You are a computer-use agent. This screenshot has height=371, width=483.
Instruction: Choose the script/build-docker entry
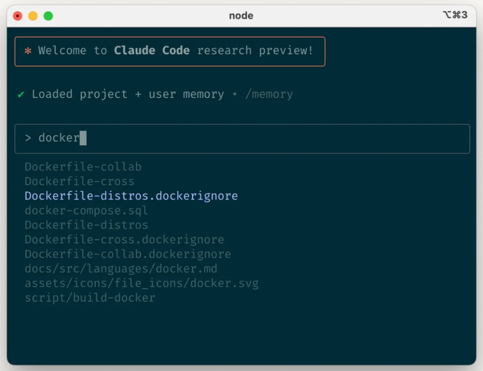[90, 297]
